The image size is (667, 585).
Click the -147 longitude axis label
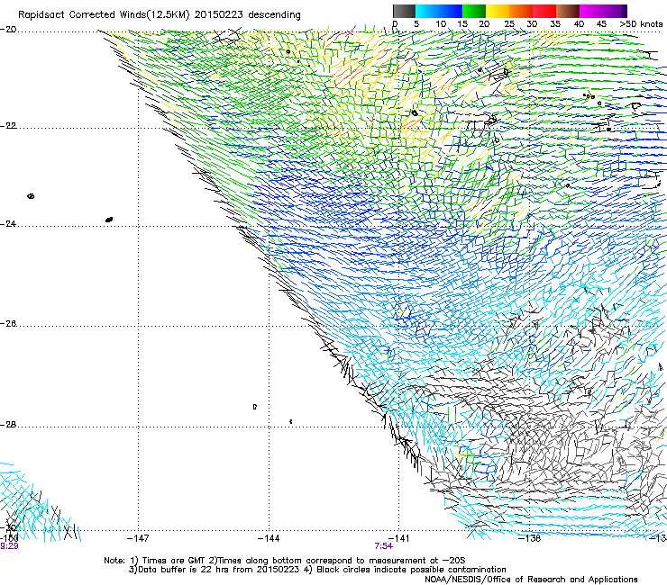[x=138, y=538]
